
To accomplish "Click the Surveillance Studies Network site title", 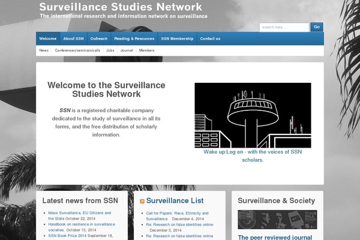I will 121,7.
